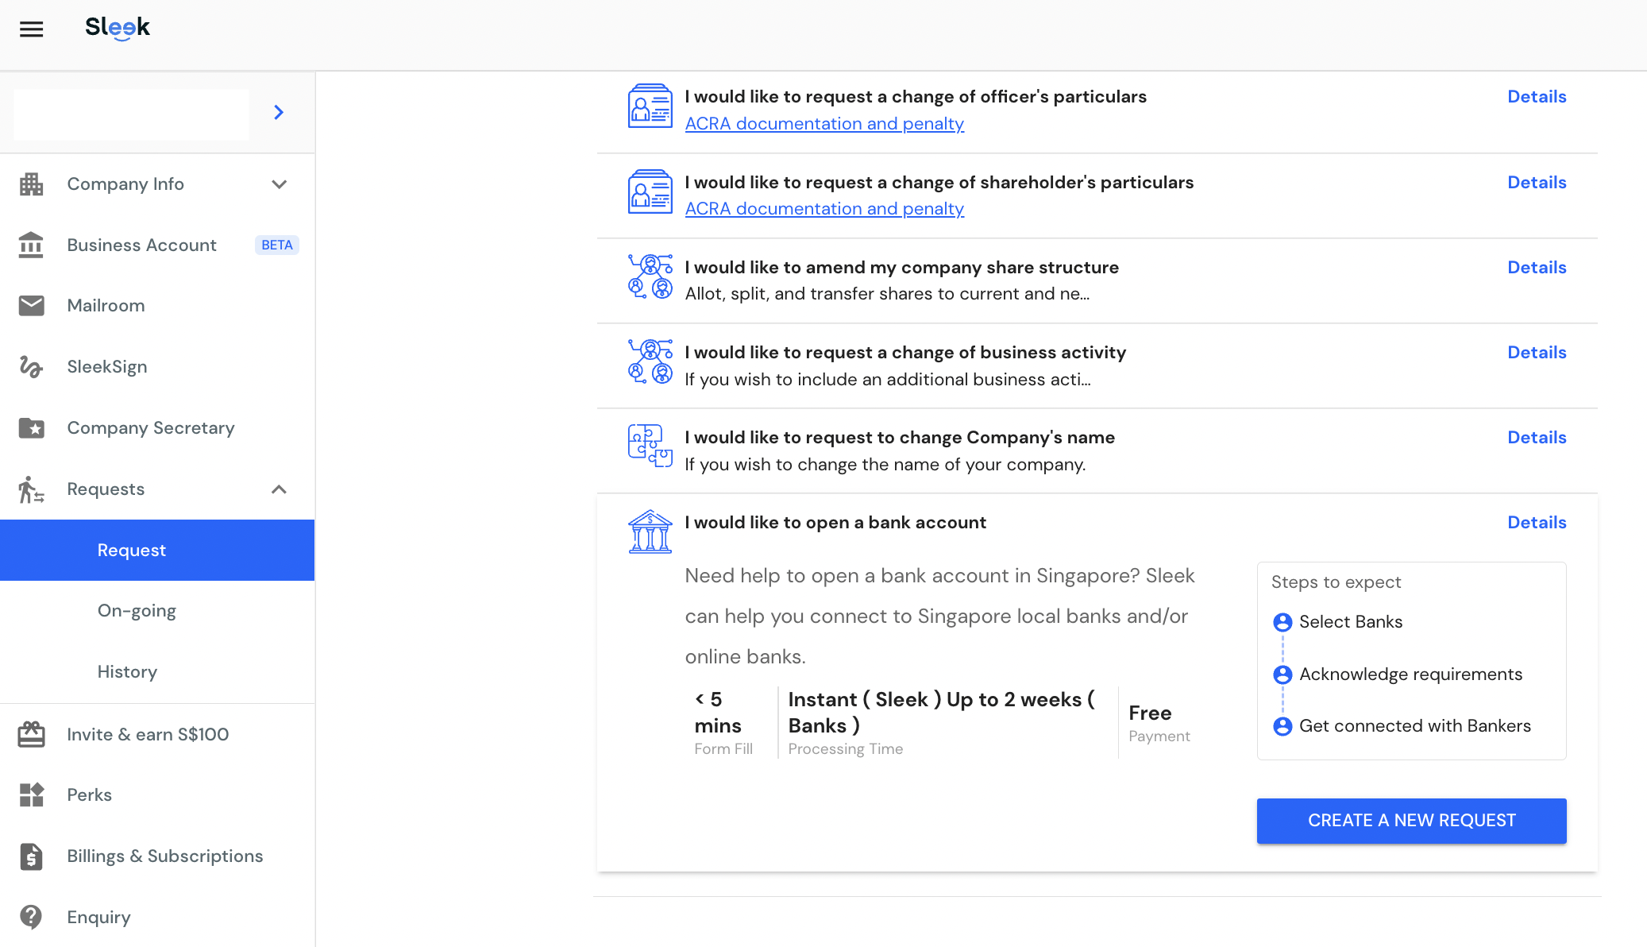Click the company name puzzle icon
Screen dimensions: 1647x947
[650, 446]
